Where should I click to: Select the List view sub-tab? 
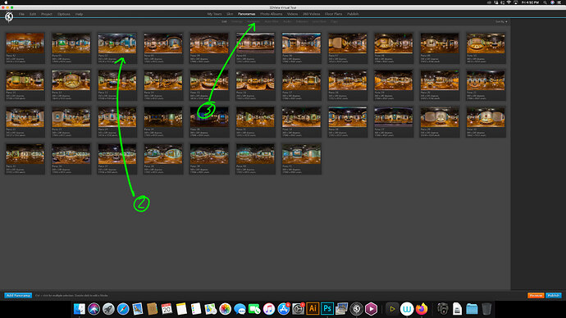[224, 21]
